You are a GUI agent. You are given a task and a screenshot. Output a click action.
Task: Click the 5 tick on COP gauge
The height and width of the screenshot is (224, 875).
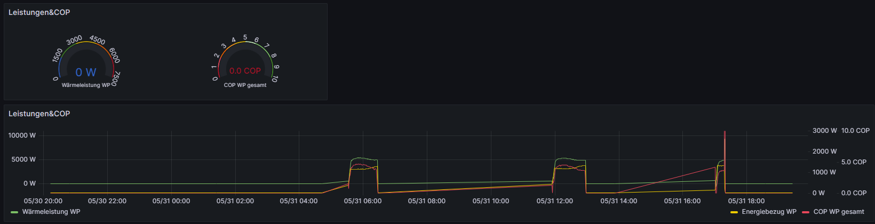tap(245, 37)
